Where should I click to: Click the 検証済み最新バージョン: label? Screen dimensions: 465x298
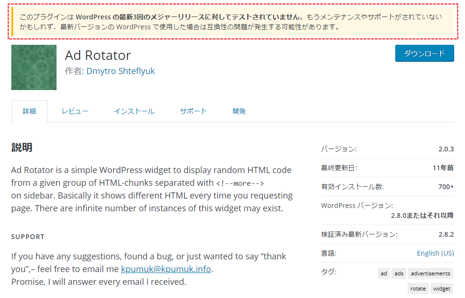(x=359, y=234)
